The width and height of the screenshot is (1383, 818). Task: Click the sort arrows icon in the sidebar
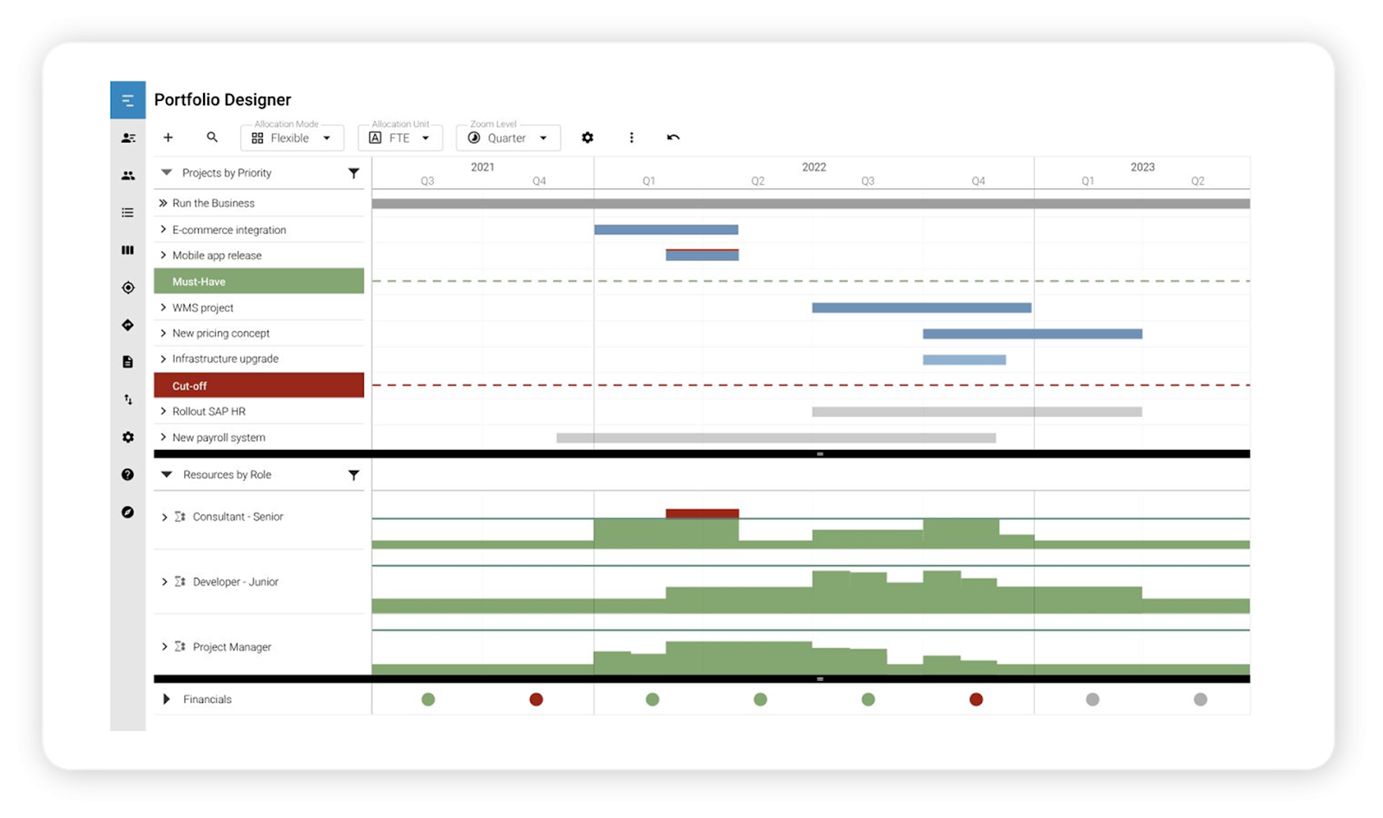127,399
